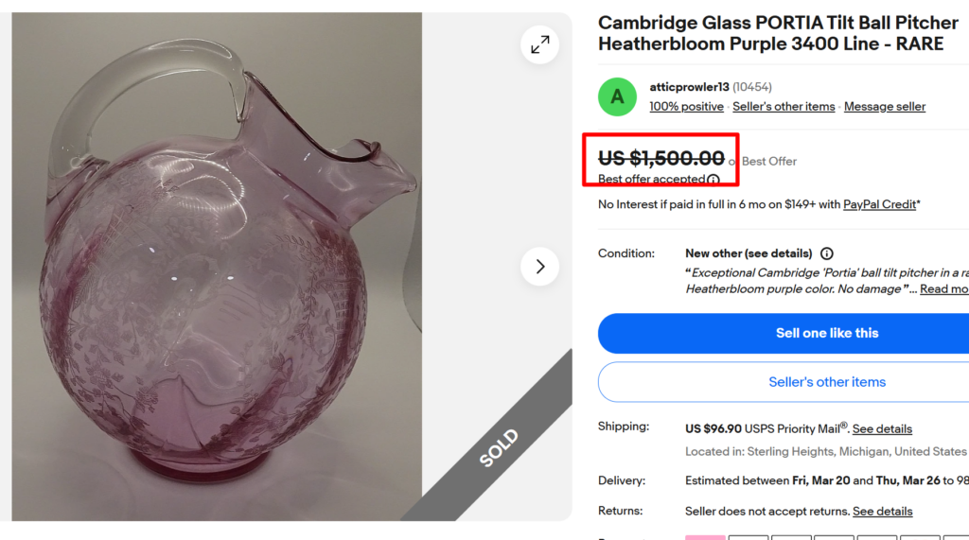Click the main pink pitcher photo
Screen dimensions: 969x540
coord(216,274)
